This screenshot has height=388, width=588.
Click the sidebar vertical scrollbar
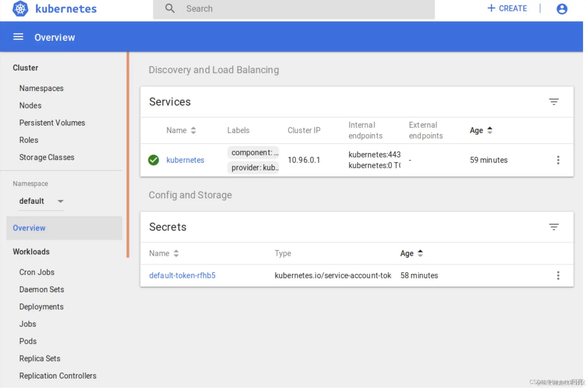click(128, 155)
